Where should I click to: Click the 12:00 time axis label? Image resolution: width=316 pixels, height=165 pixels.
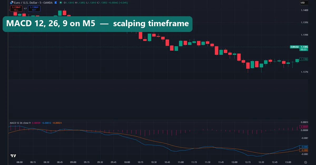pyautogui.click(x=234, y=162)
